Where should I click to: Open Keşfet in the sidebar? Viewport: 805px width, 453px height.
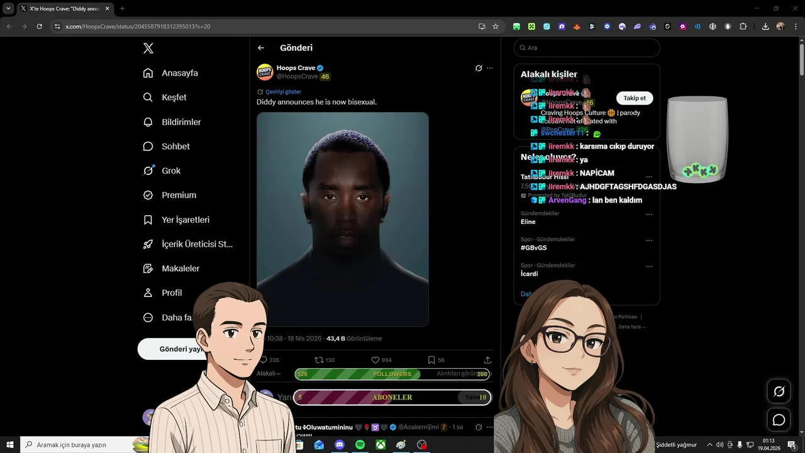165,98
